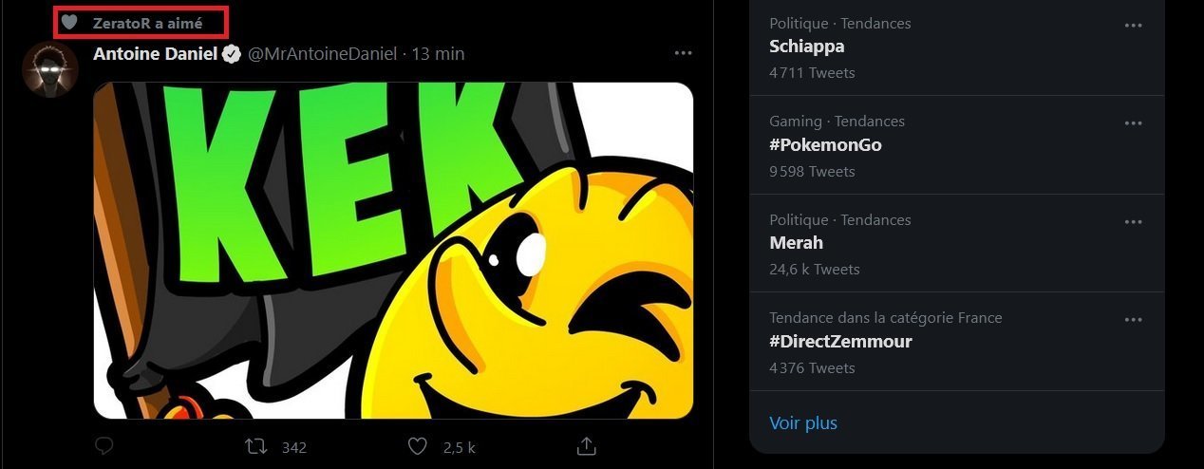Viewport: 1204px width, 469px height.
Task: Open more options for Merah trend
Action: (1133, 221)
